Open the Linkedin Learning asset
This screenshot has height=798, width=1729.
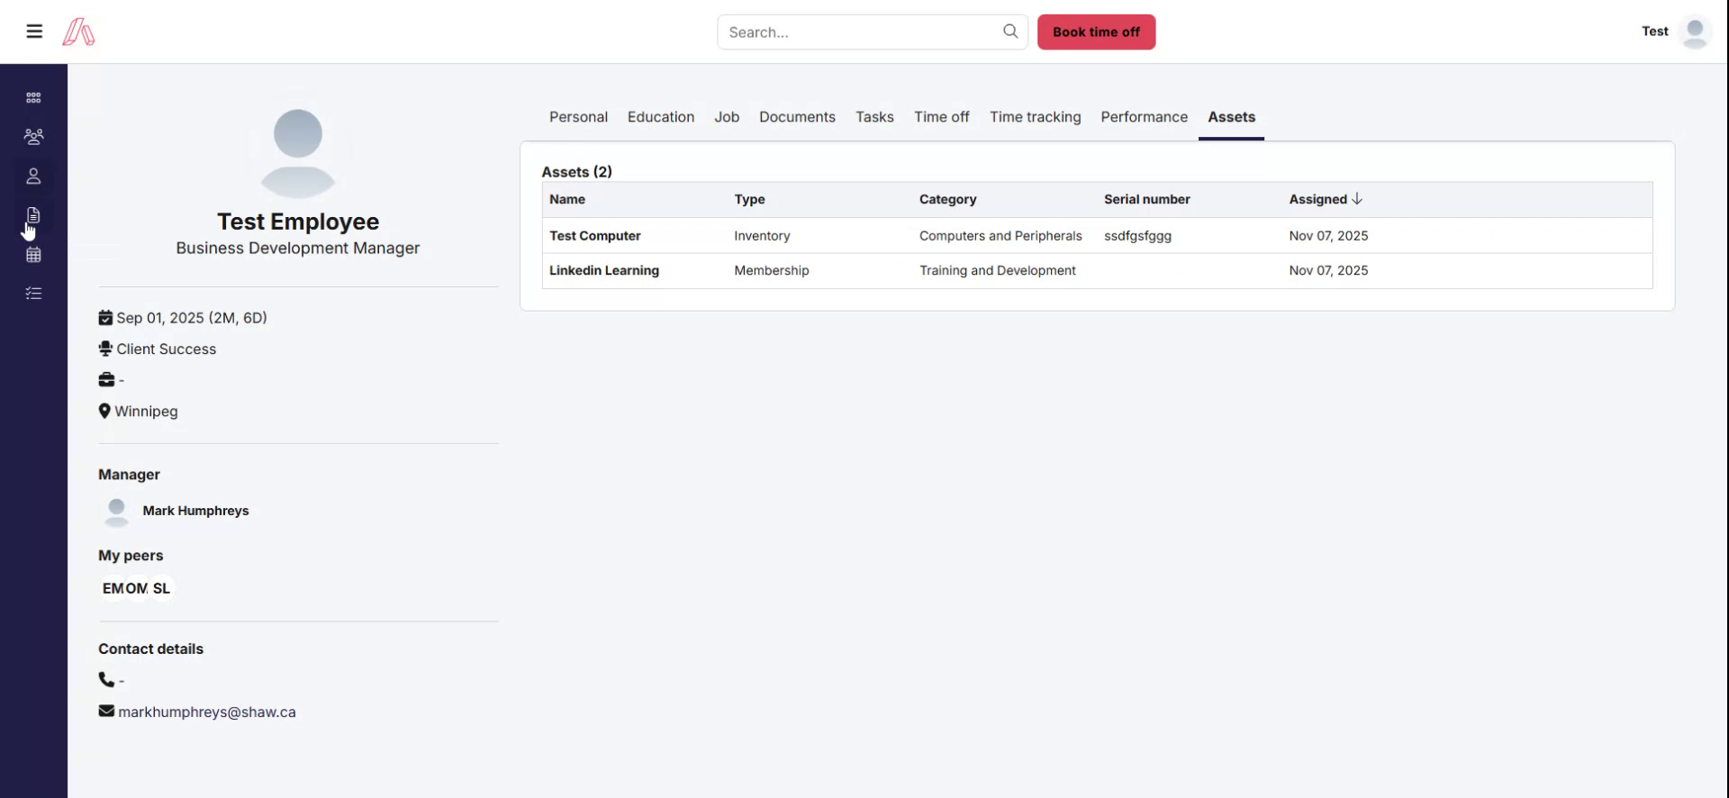(604, 270)
